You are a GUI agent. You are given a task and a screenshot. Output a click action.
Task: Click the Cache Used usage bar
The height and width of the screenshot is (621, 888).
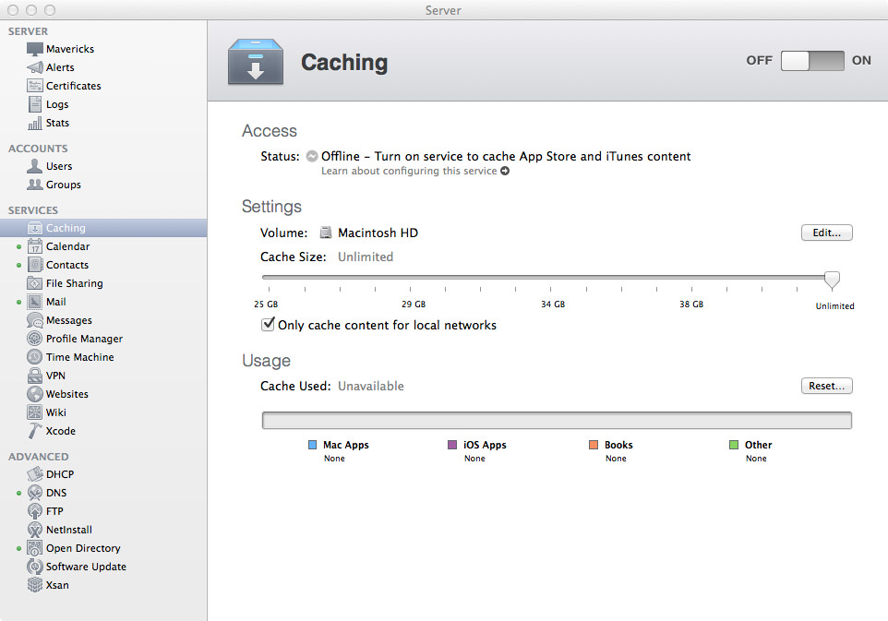557,421
